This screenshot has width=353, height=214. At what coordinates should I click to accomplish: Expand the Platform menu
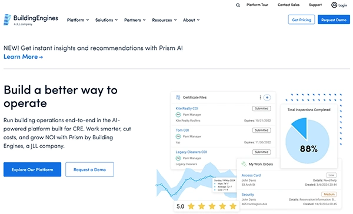coord(78,20)
